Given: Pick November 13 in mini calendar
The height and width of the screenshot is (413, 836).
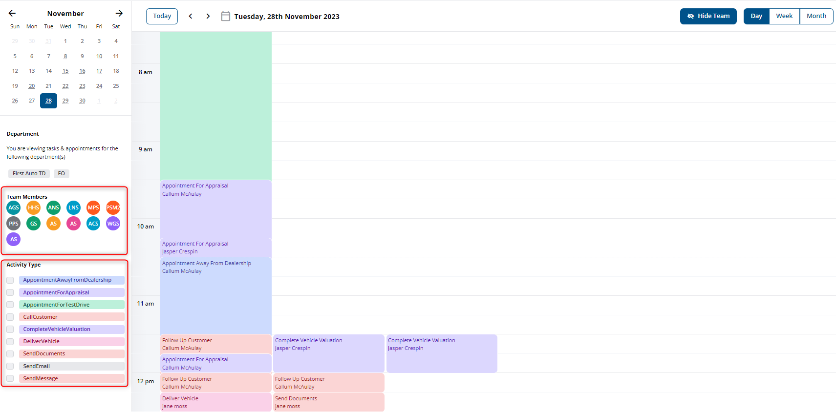Looking at the screenshot, I should 32,71.
